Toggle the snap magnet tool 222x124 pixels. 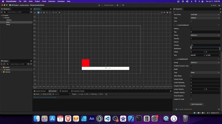pyautogui.click(x=50, y=12)
